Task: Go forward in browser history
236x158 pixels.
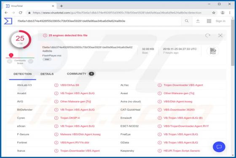Action: (x=13, y=13)
